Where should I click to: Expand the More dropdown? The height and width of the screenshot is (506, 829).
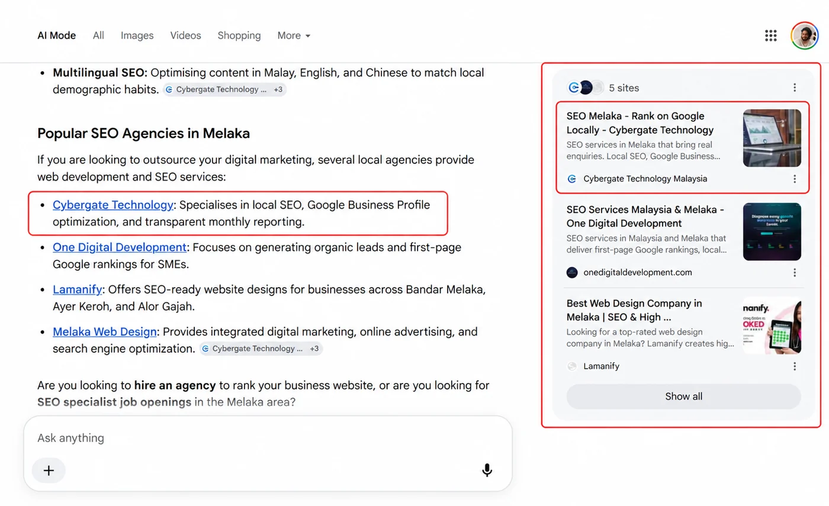pyautogui.click(x=294, y=36)
